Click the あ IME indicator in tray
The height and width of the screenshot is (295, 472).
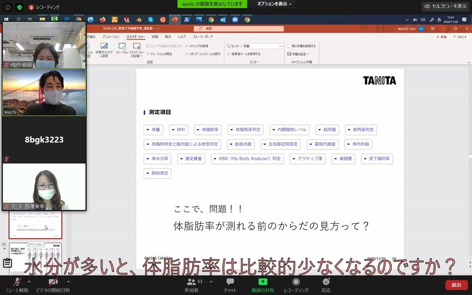pyautogui.click(x=439, y=20)
